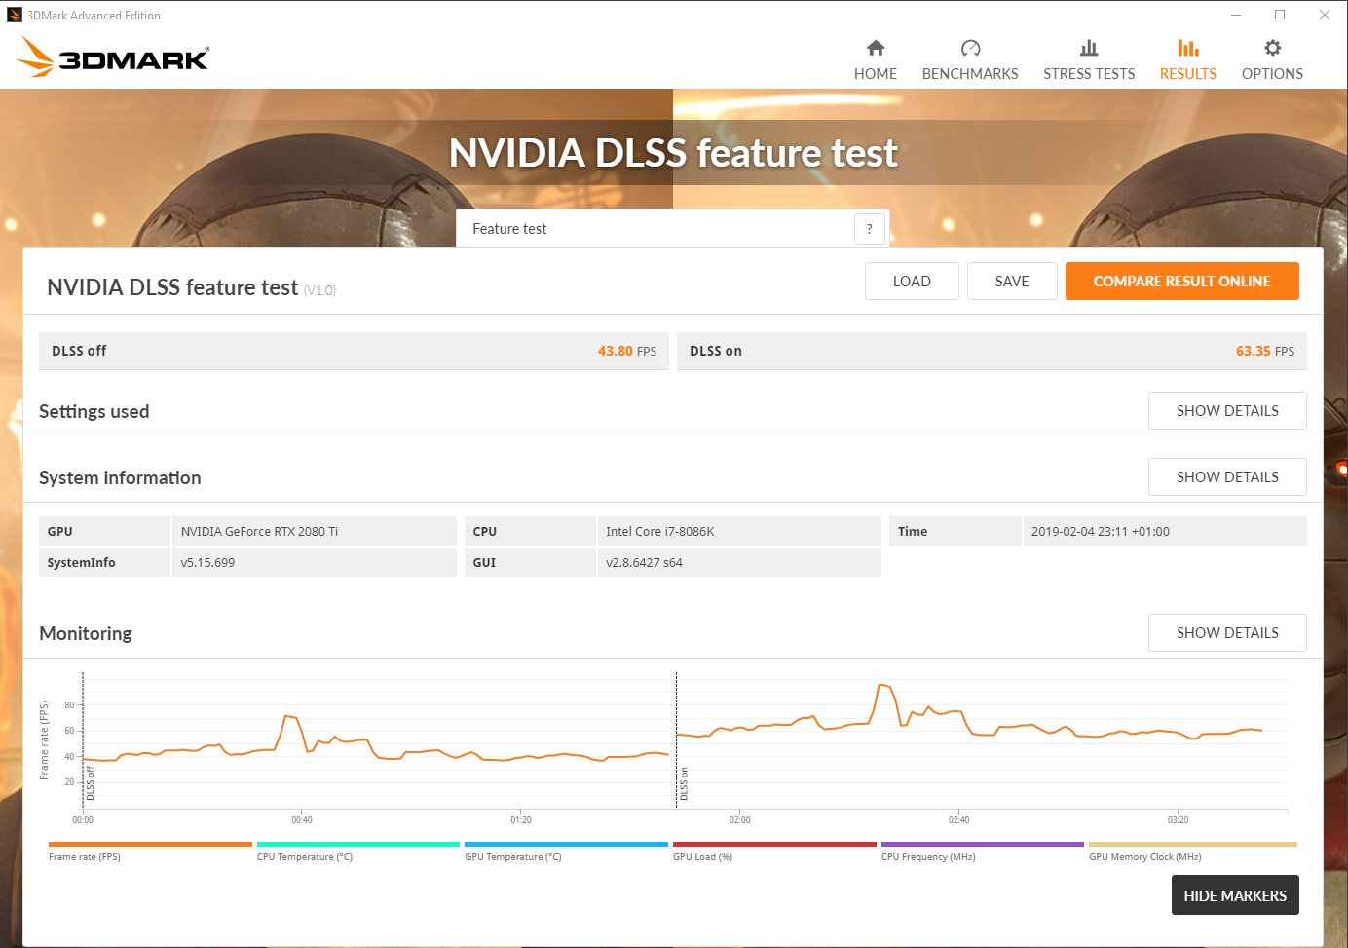Image resolution: width=1348 pixels, height=948 pixels.
Task: Click the SystemInfo v5.15.699 value
Action: tap(314, 562)
